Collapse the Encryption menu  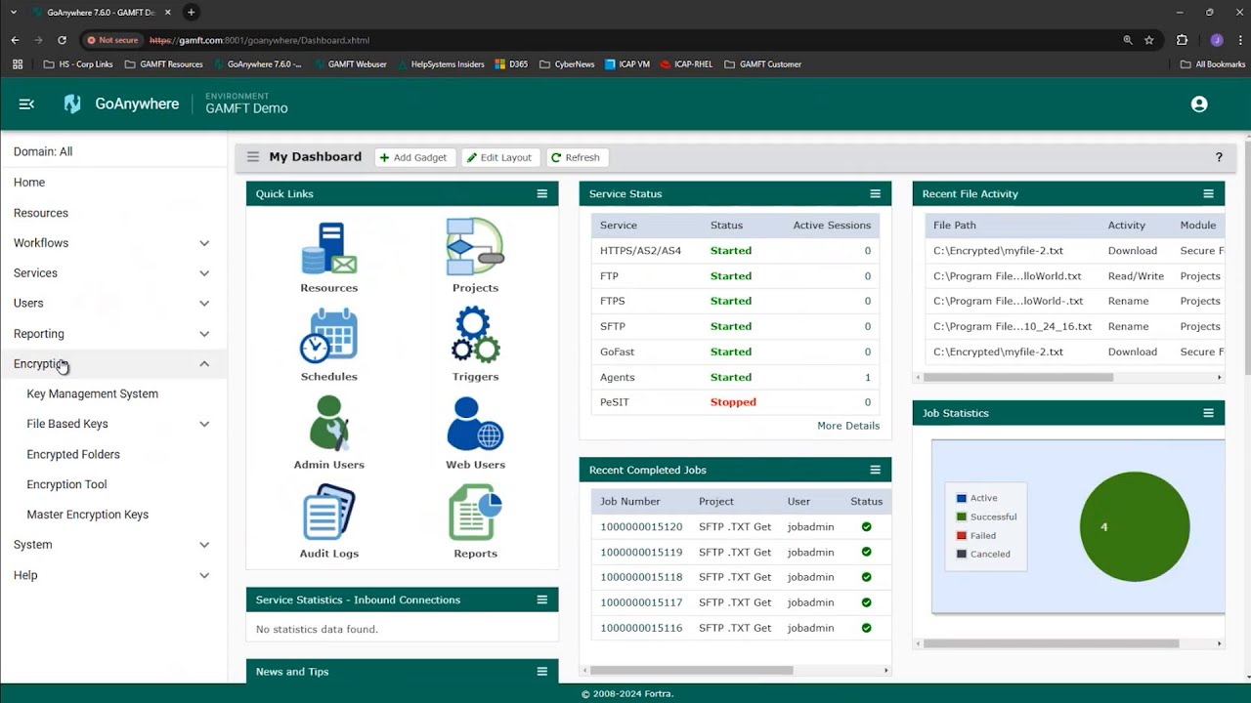pyautogui.click(x=204, y=364)
